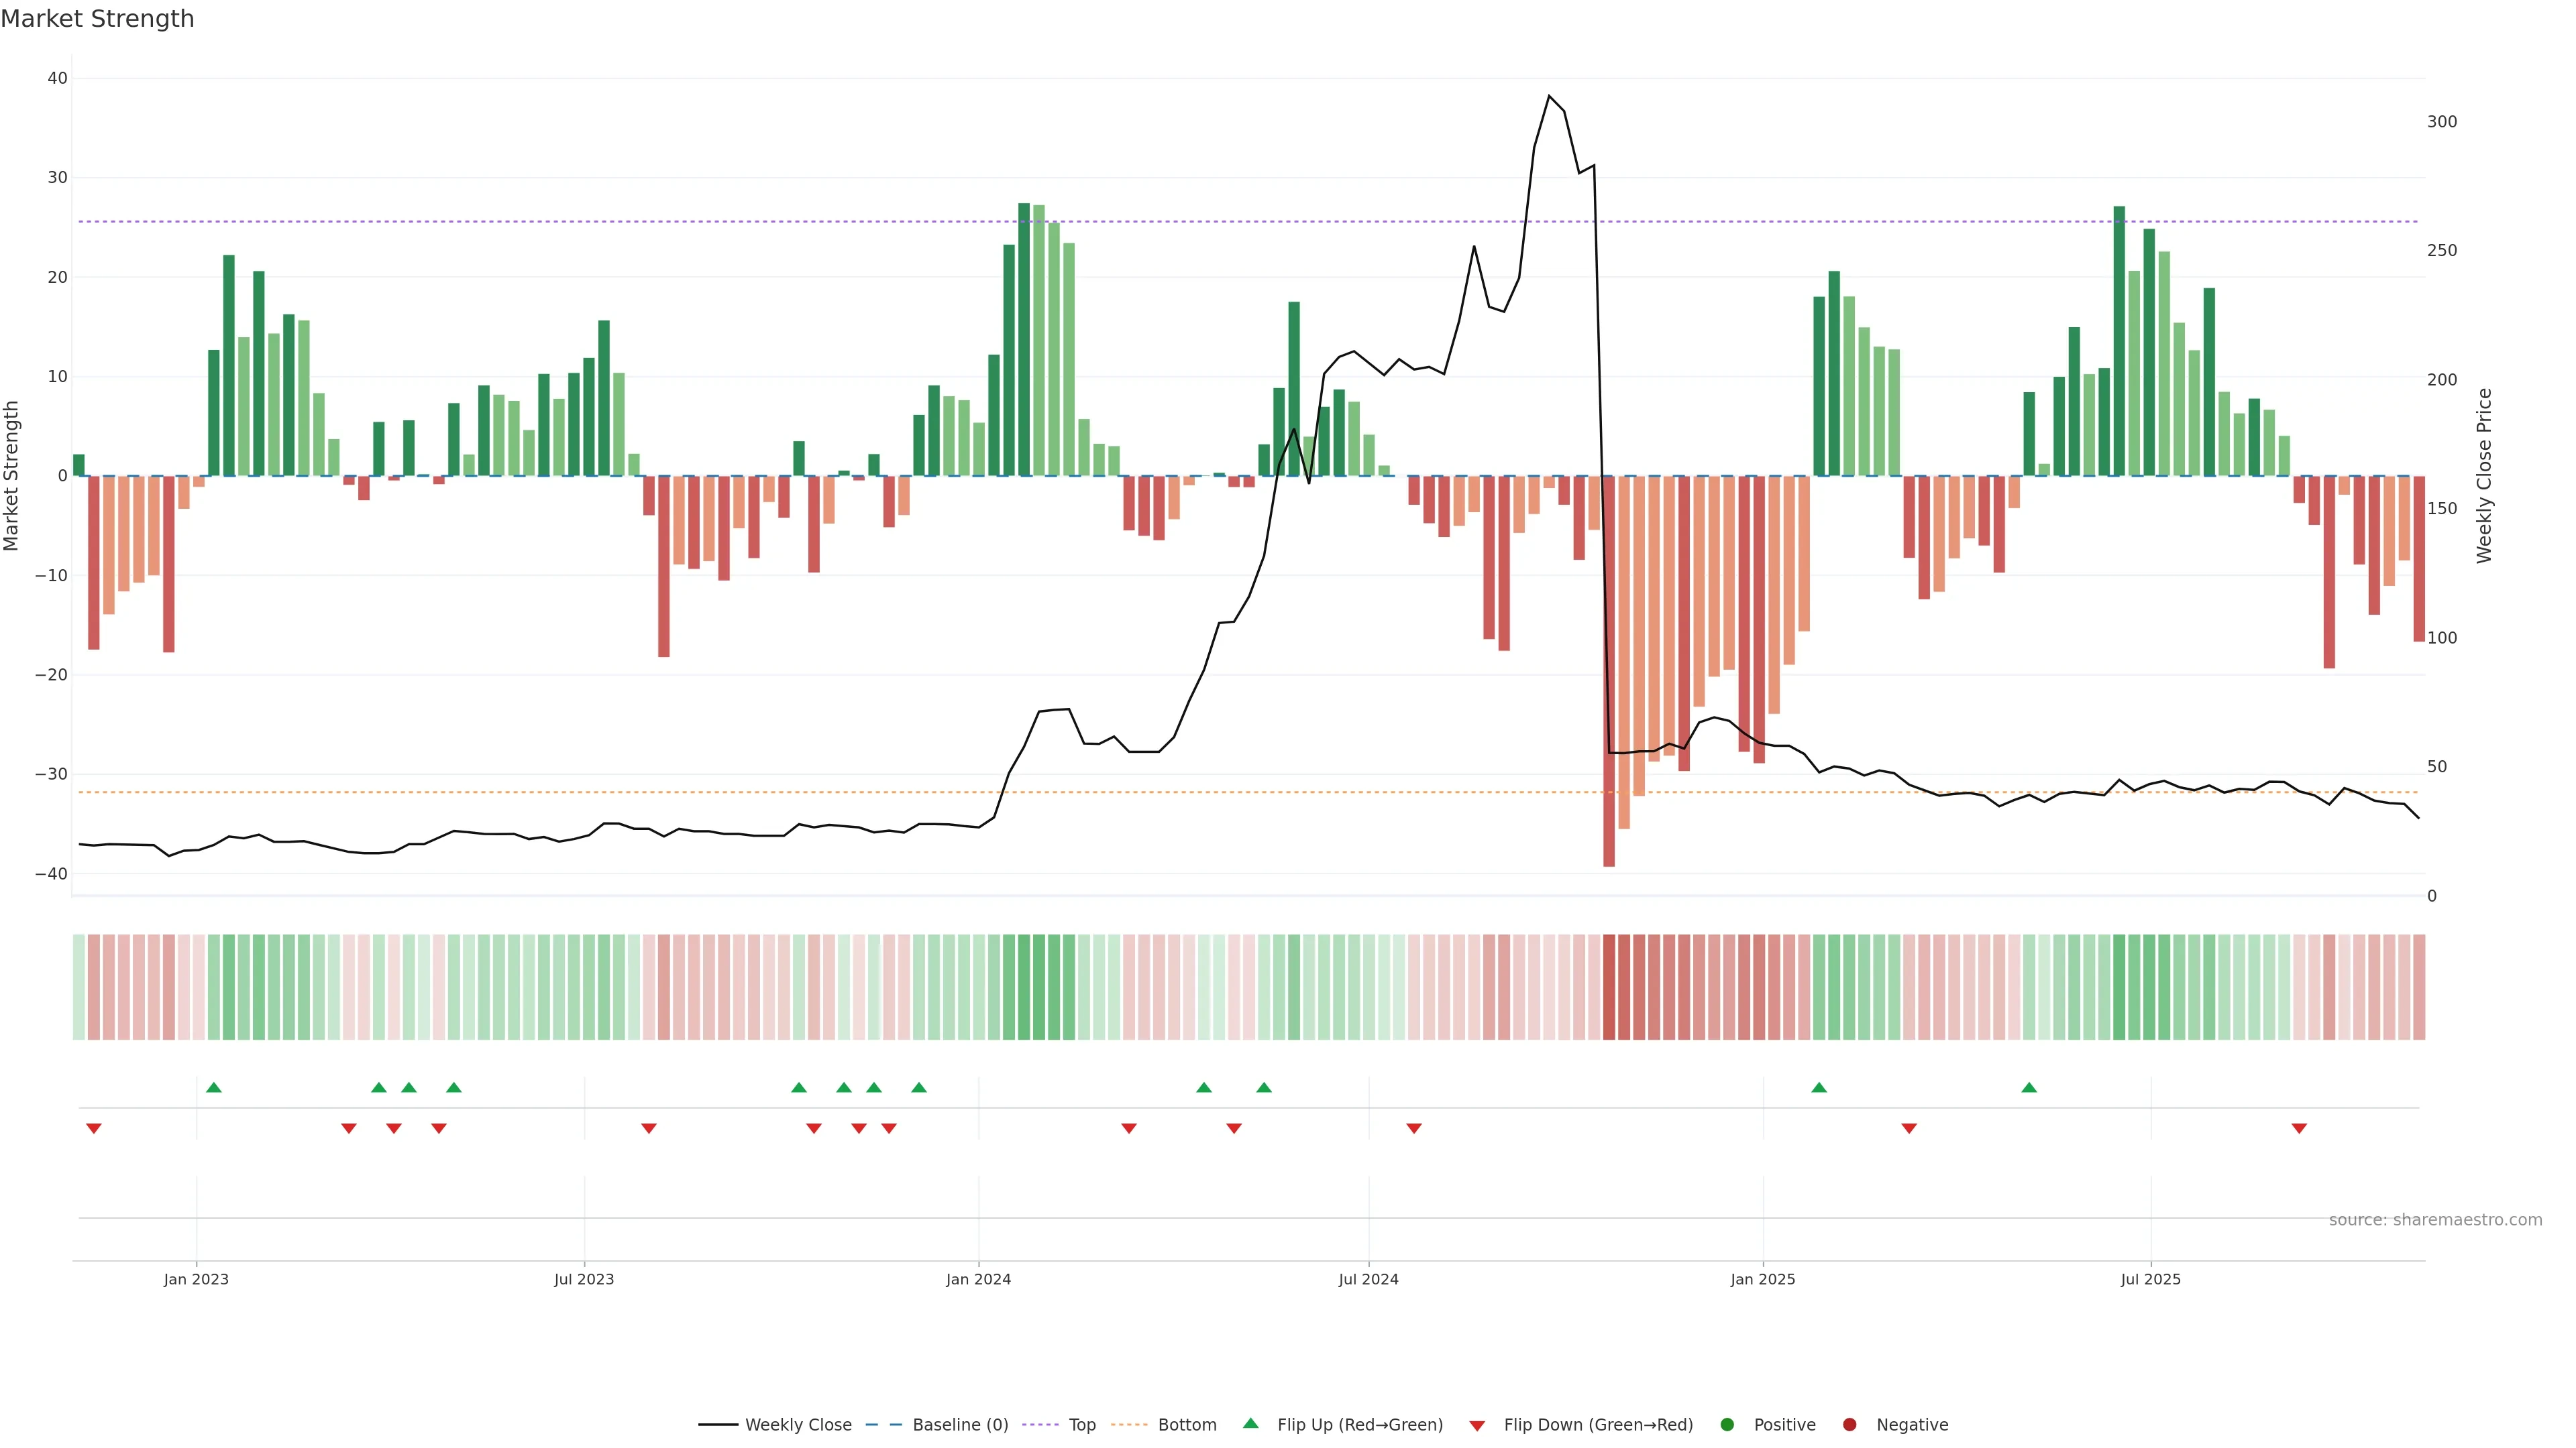Click green Flip Up triangle in legend
Screen dimensions: 2576x1448
pyautogui.click(x=1250, y=1423)
